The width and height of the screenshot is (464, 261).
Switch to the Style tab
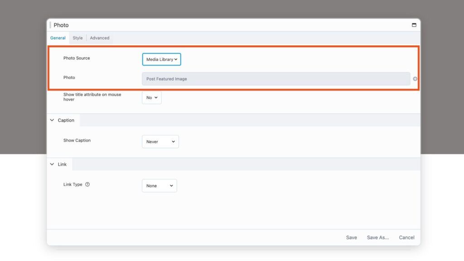tap(78, 38)
